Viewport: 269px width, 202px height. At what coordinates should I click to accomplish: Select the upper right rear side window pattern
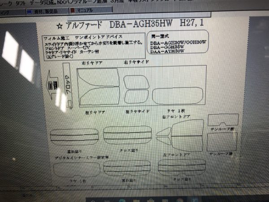136,82
